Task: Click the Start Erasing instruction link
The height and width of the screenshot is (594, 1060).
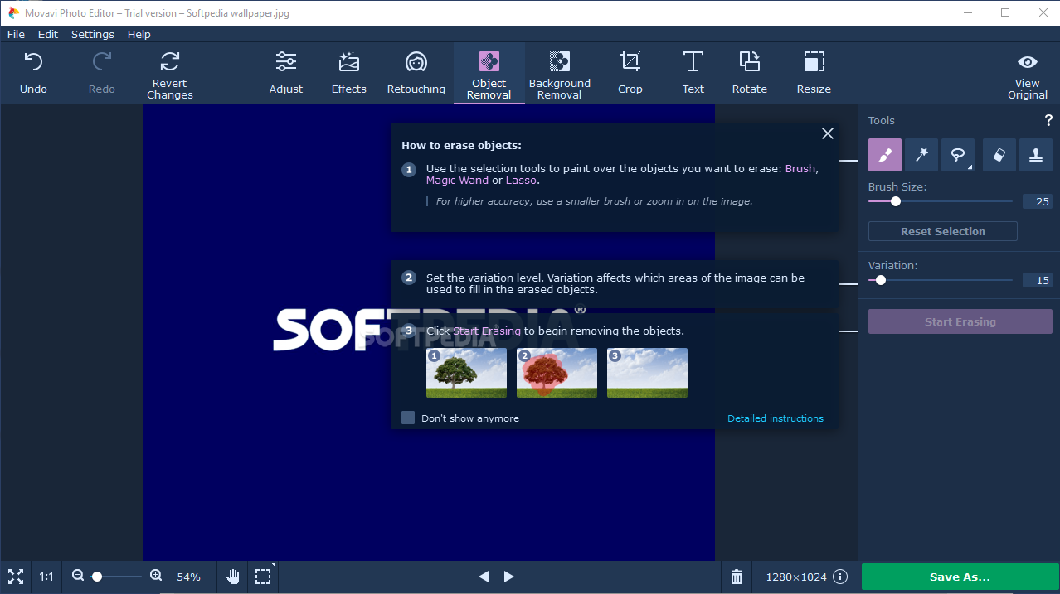Action: (x=487, y=331)
